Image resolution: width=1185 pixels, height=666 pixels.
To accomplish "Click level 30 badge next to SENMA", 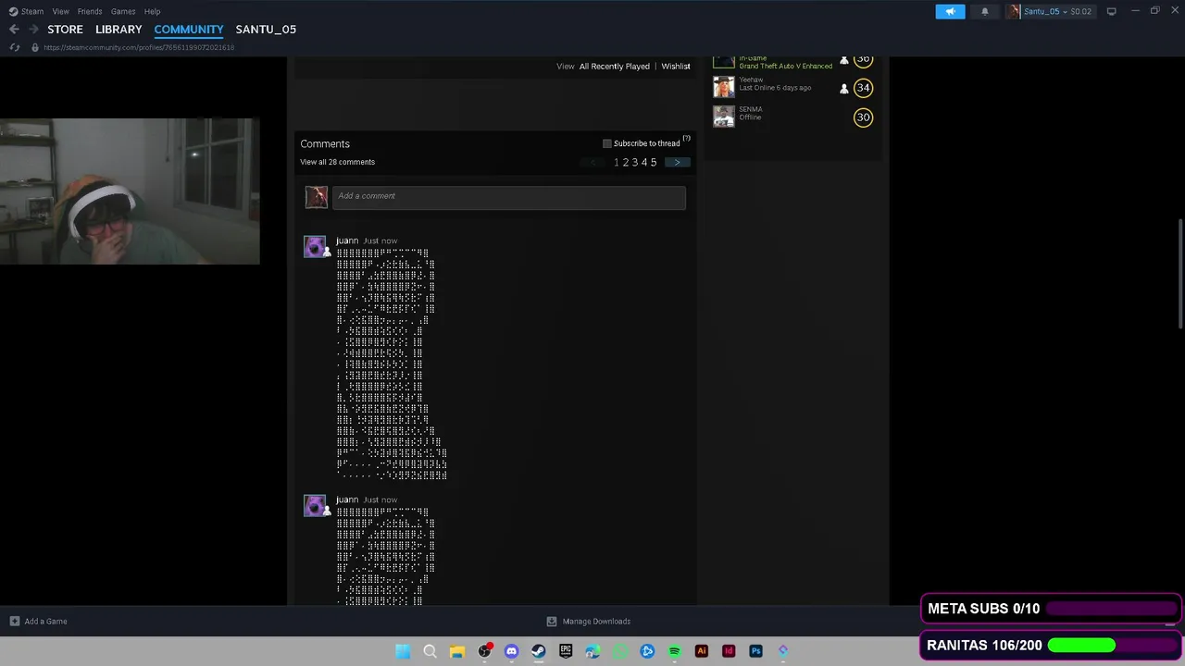I will coord(863,117).
